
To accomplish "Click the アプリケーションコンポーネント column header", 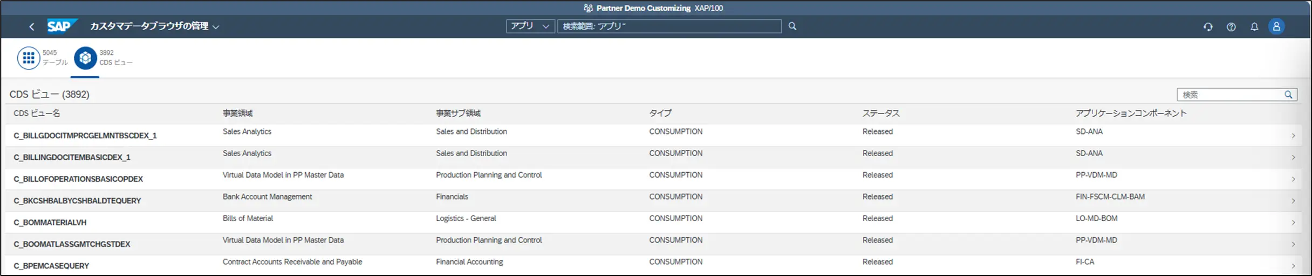I will (1131, 113).
